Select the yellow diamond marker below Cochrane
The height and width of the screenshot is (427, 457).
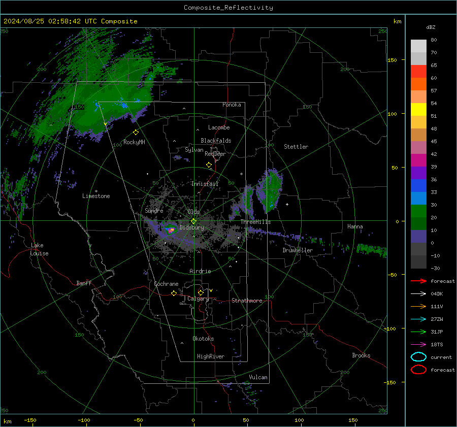coord(174,293)
